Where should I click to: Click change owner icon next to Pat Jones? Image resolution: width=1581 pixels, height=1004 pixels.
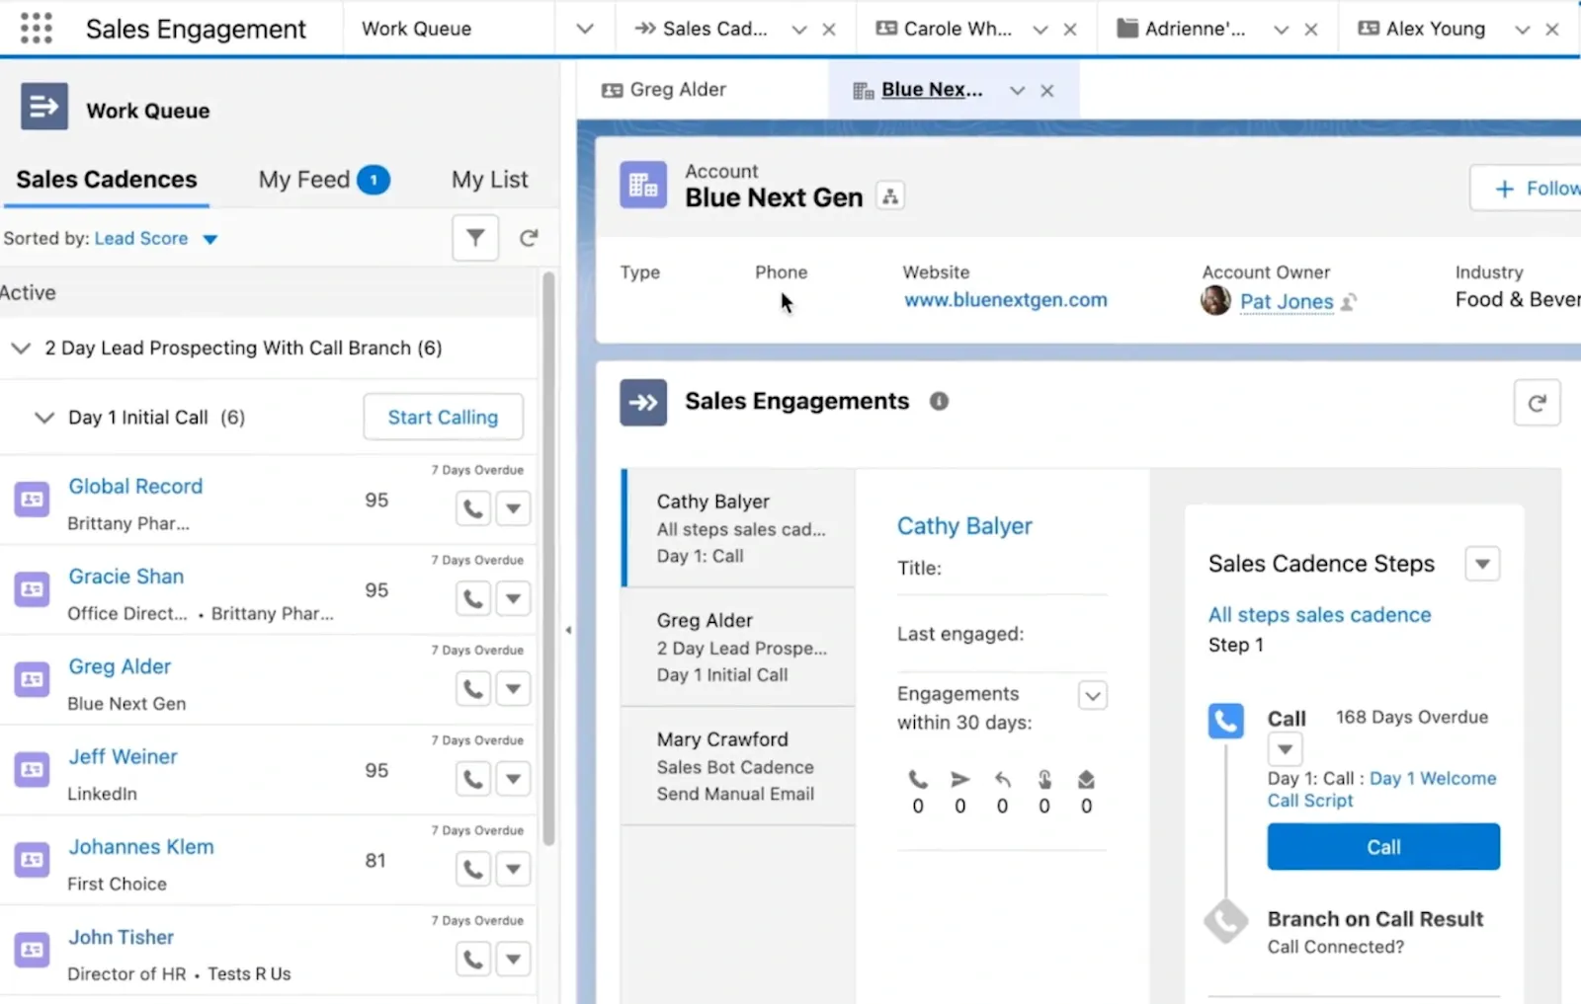pos(1349,302)
